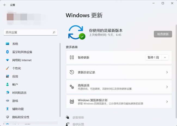Open the 提供反馈 link
The height and width of the screenshot is (126, 177).
click(x=78, y=124)
